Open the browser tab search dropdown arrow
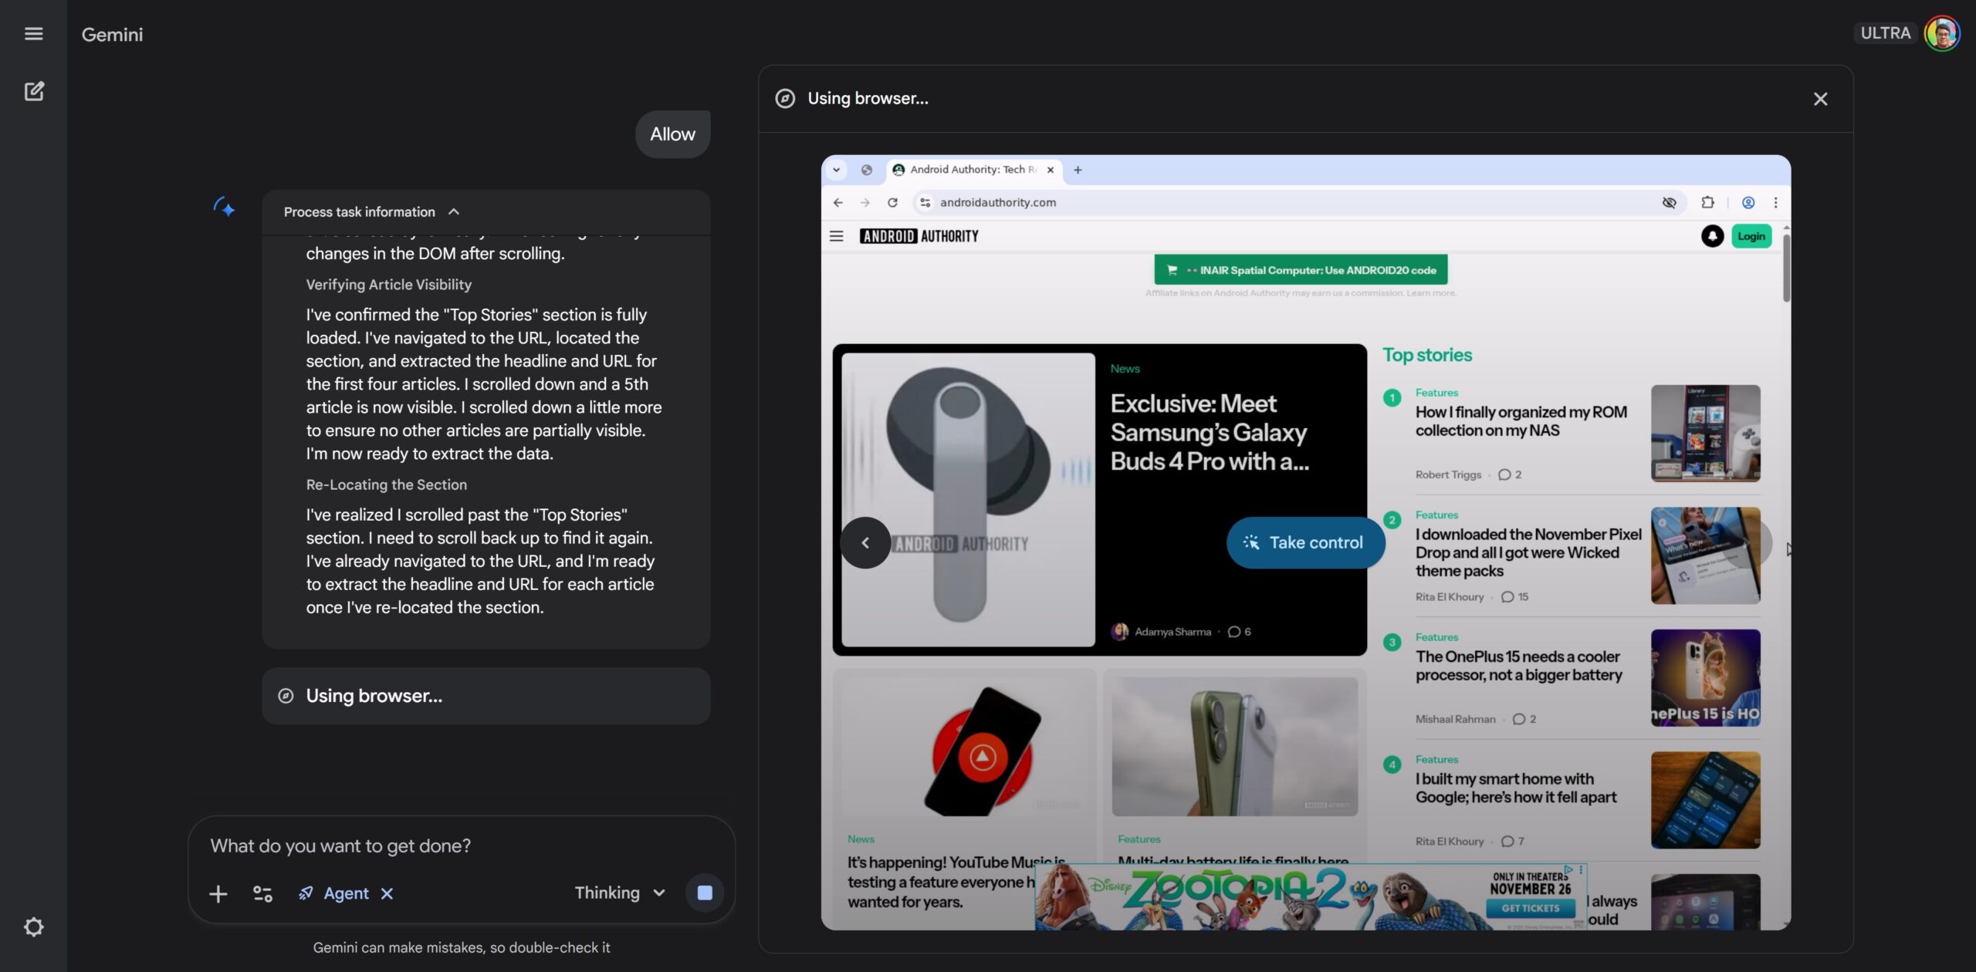This screenshot has height=972, width=1976. pyautogui.click(x=836, y=170)
